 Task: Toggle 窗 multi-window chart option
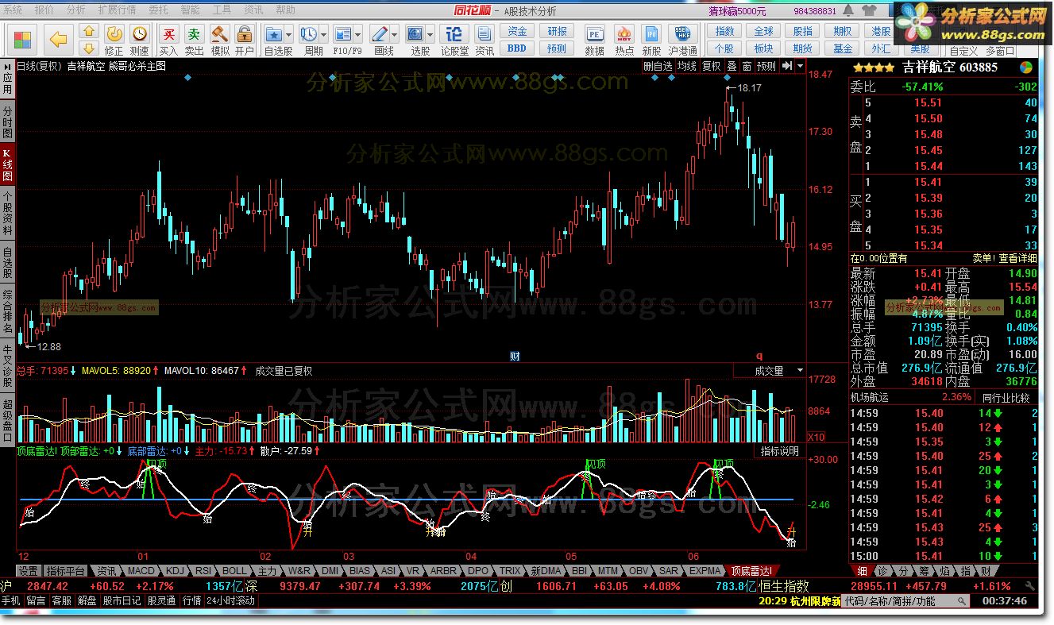747,67
